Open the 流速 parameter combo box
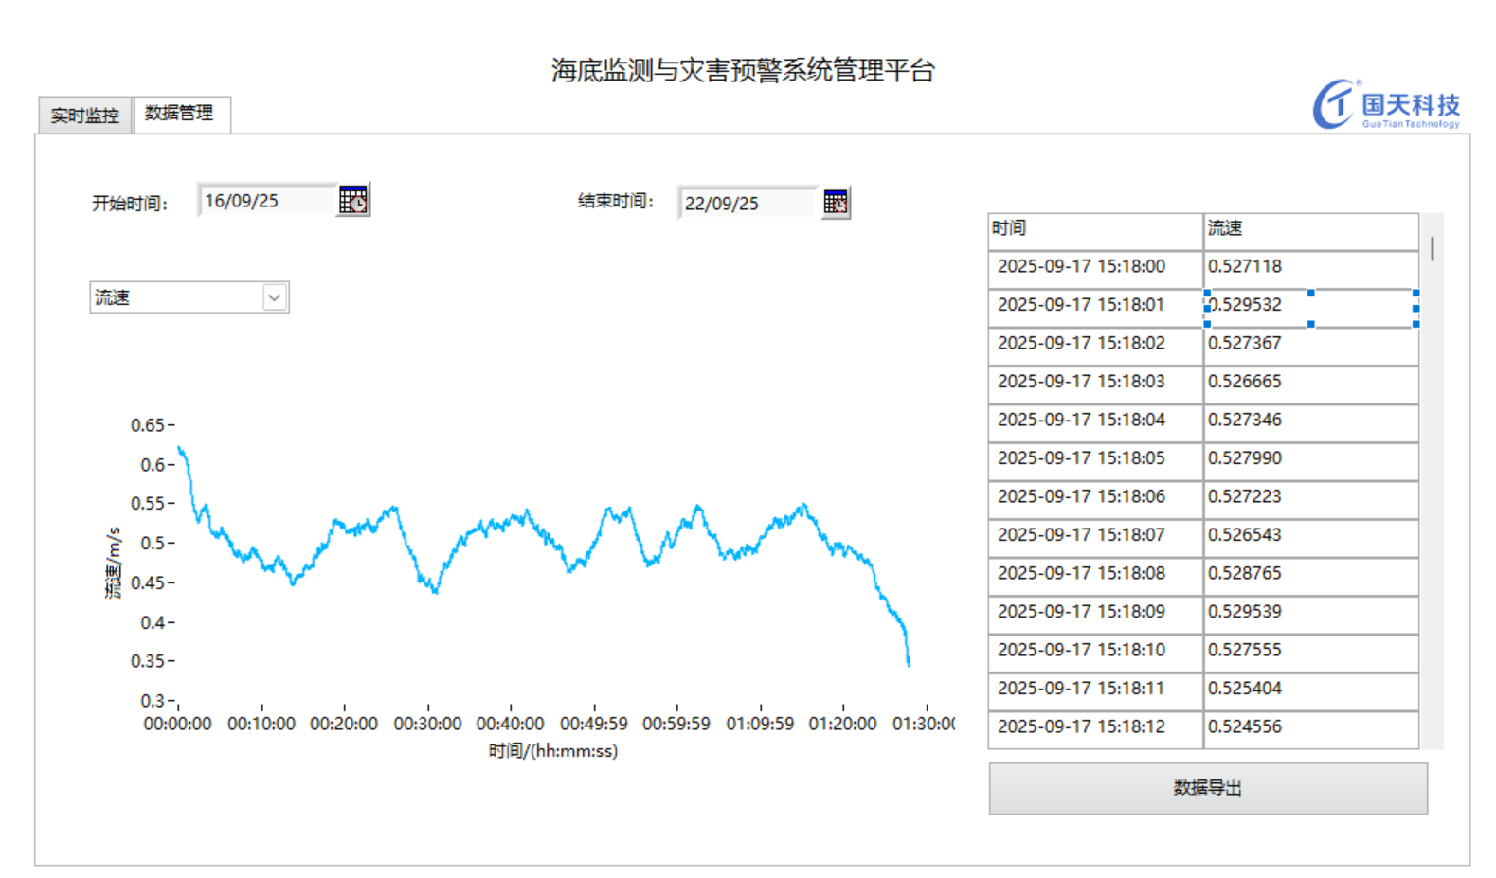1496x878 pixels. (177, 297)
